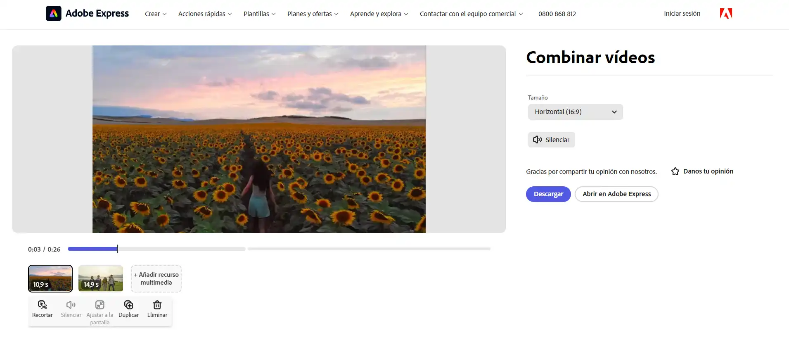Click the Gracias por compartir tu opinión text
The width and height of the screenshot is (789, 340).
point(591,172)
